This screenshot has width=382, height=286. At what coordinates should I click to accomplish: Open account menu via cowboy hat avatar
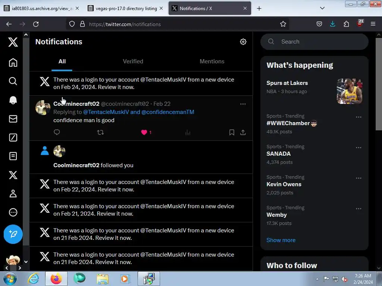(13, 260)
